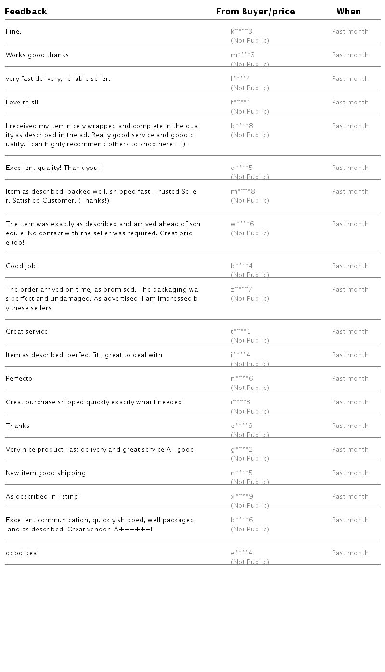Click buyer w****6 username
This screenshot has height=672, width=385.
pyautogui.click(x=242, y=224)
